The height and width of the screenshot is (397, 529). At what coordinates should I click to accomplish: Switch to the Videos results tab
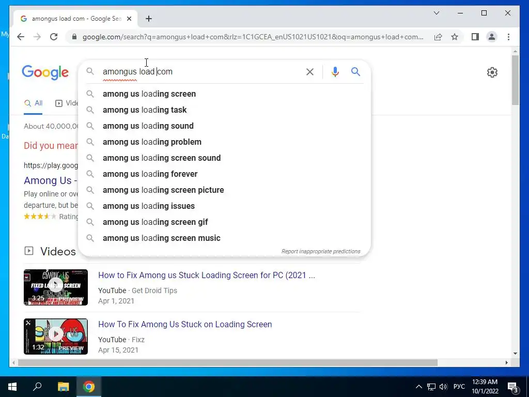point(67,103)
